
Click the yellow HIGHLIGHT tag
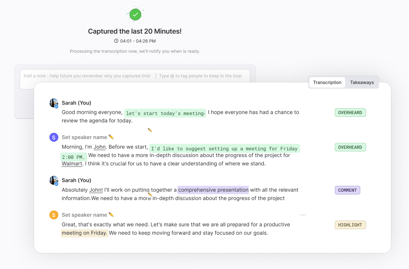pyautogui.click(x=350, y=225)
